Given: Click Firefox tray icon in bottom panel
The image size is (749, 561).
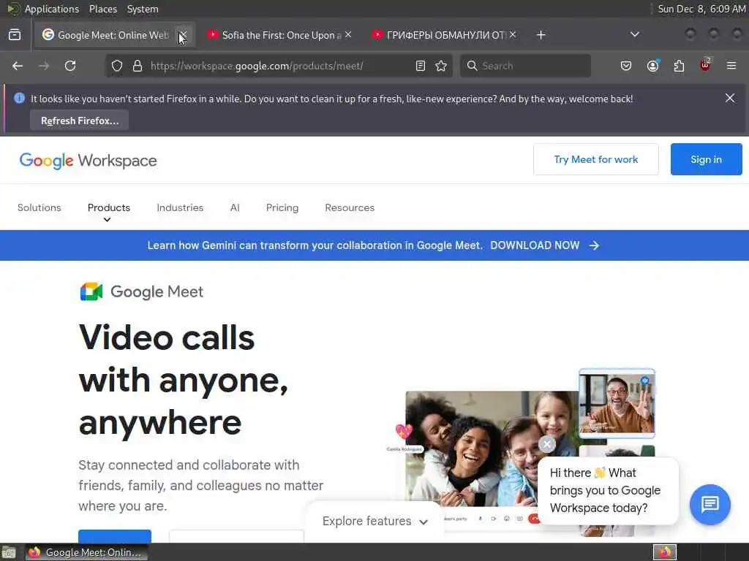Looking at the screenshot, I should point(665,552).
